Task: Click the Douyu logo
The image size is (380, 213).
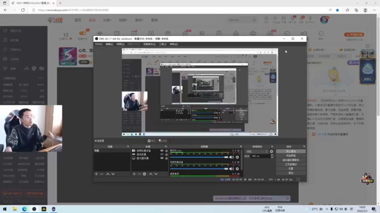Action: click(x=55, y=20)
